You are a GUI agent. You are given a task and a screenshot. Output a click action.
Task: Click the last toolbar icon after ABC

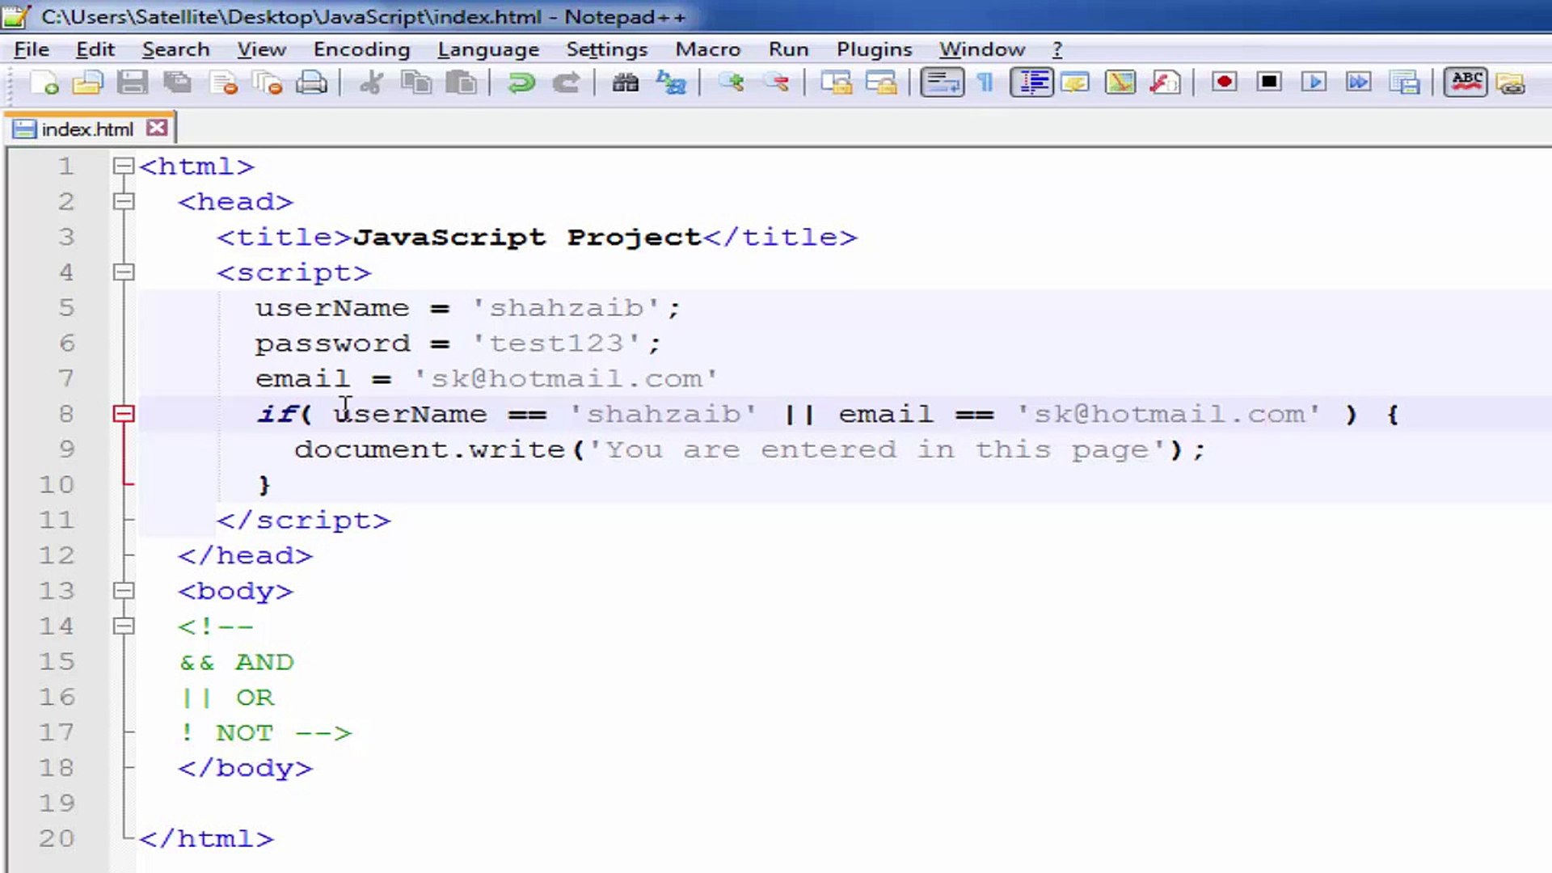1510,82
